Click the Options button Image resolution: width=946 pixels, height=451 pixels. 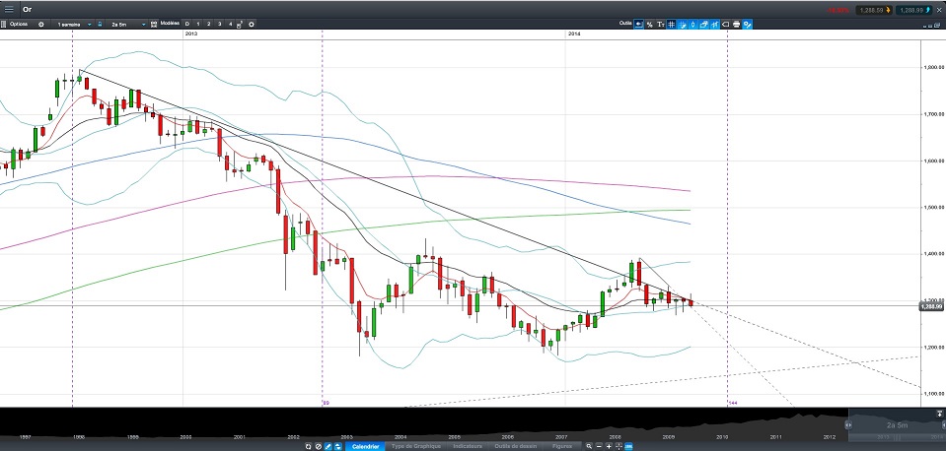point(19,23)
